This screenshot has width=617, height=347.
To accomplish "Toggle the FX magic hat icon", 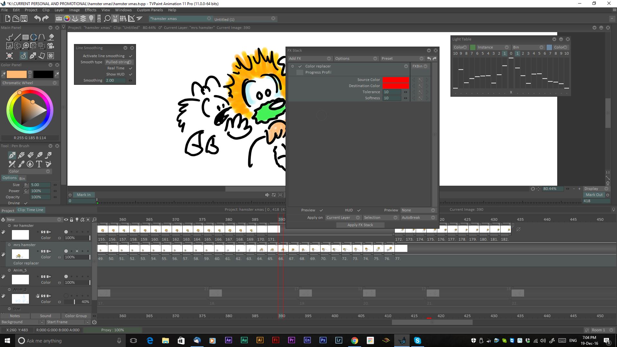I will (x=115, y=19).
